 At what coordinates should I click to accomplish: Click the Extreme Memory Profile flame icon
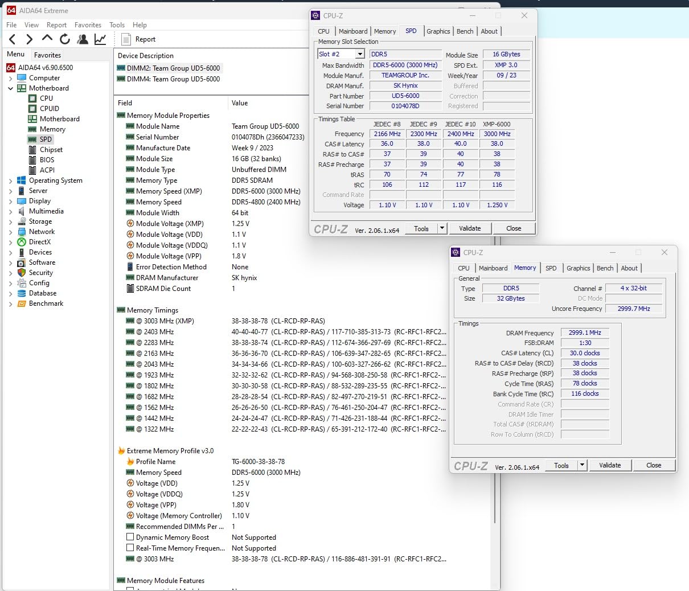tap(121, 451)
